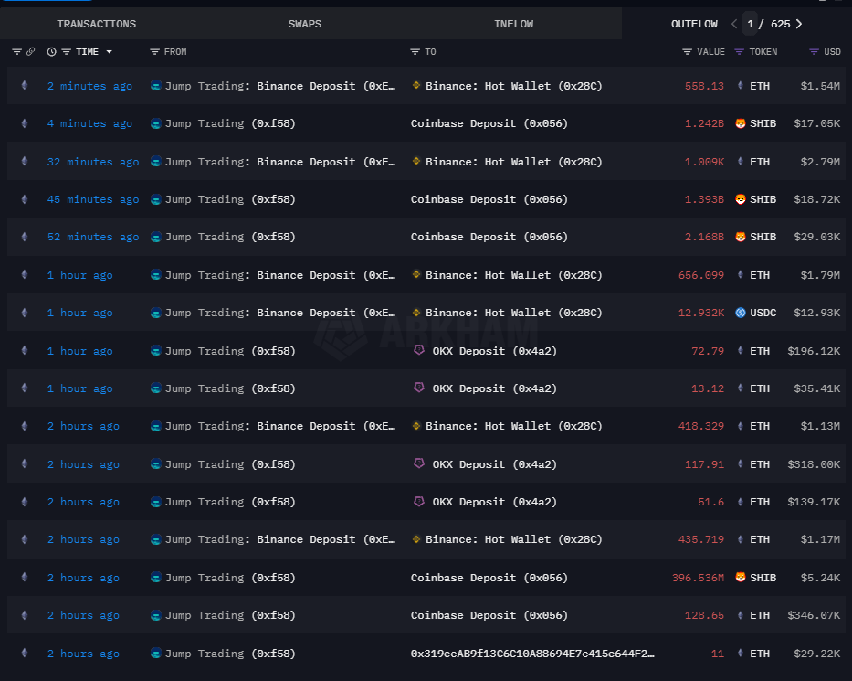This screenshot has width=852, height=681.
Task: Click the clock icon beside TIME
Action: pos(51,52)
